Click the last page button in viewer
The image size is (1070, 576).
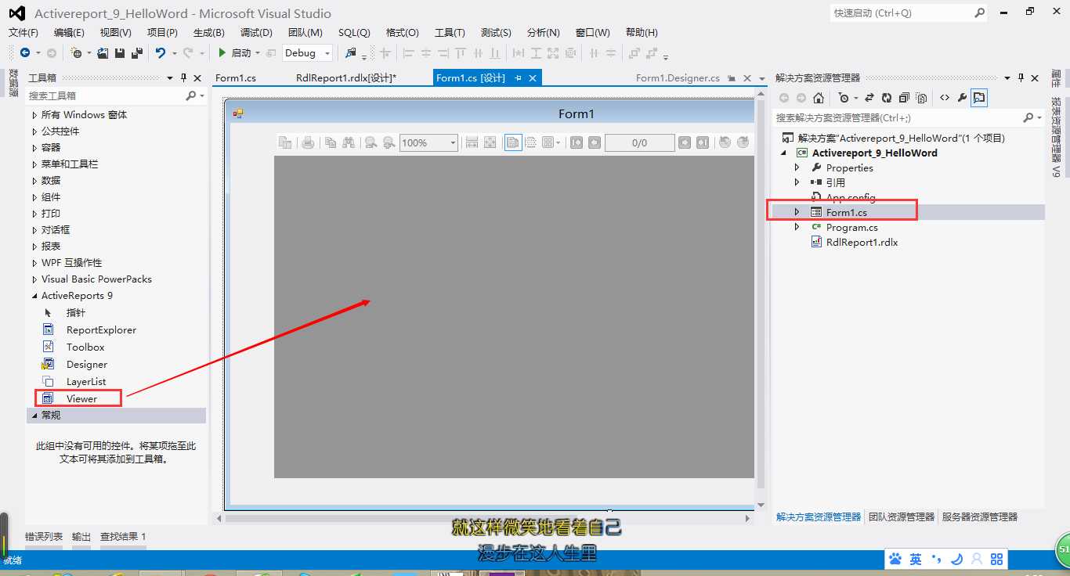click(703, 142)
